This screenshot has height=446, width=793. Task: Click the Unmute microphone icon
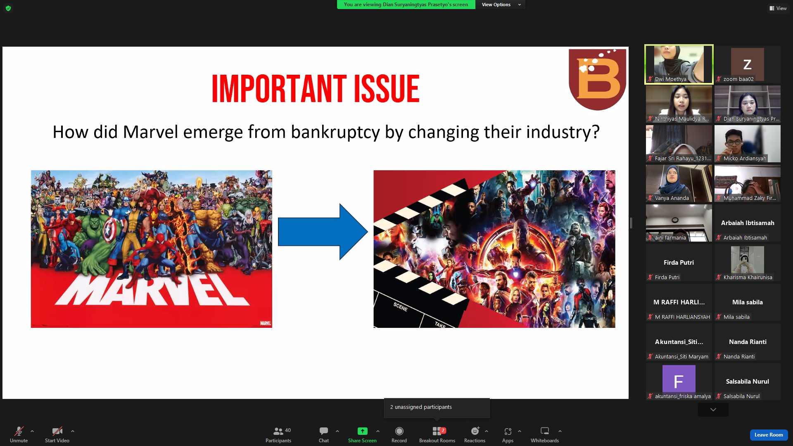tap(19, 431)
